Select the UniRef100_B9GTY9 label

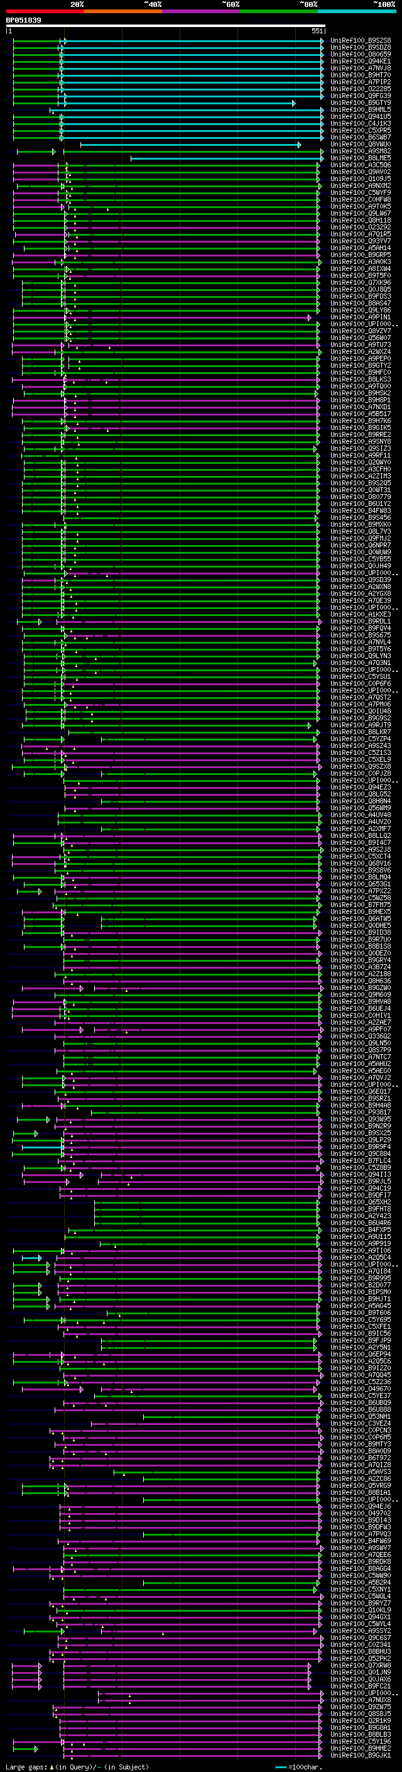361,102
